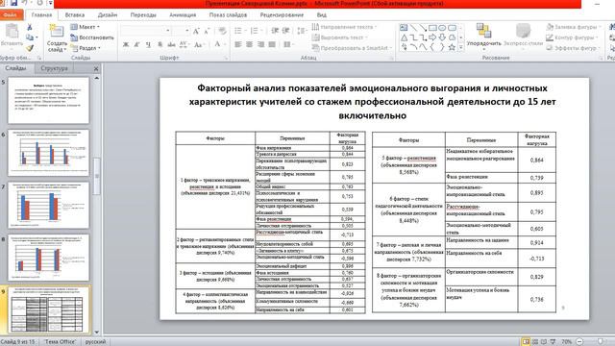Click Normal view icon in status bar
The height and width of the screenshot is (346, 615).
pyautogui.click(x=526, y=342)
